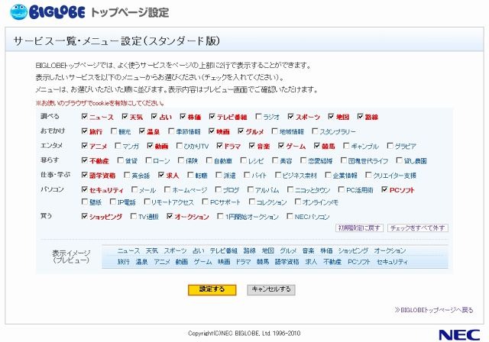Uncheck the 路線 checkbox
Screen dimensions: 489x342
[x=360, y=116]
